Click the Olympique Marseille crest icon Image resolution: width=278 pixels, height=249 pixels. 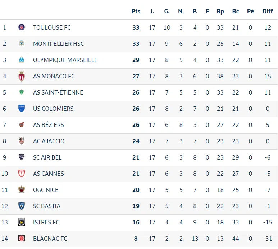click(22, 60)
